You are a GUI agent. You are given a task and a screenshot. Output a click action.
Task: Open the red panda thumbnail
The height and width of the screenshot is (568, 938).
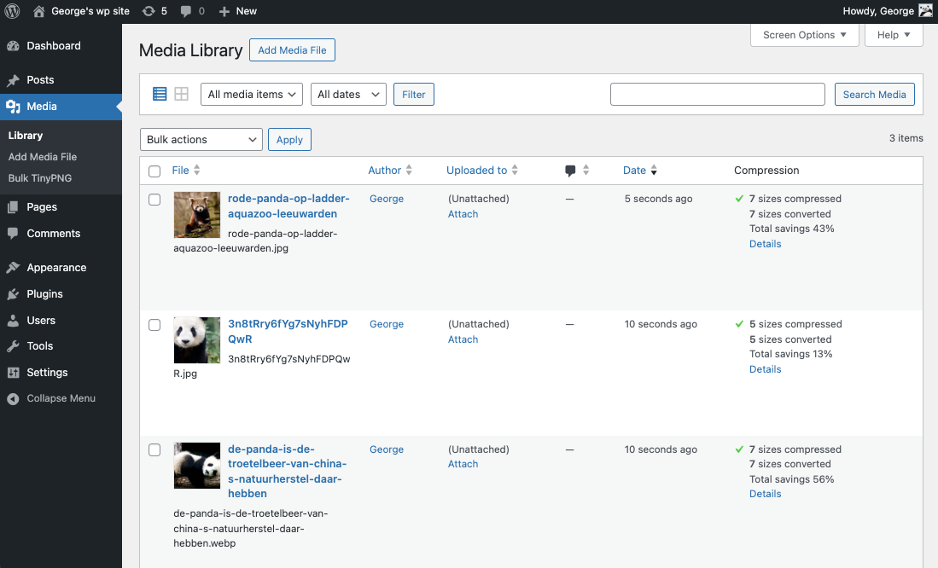coord(197,215)
